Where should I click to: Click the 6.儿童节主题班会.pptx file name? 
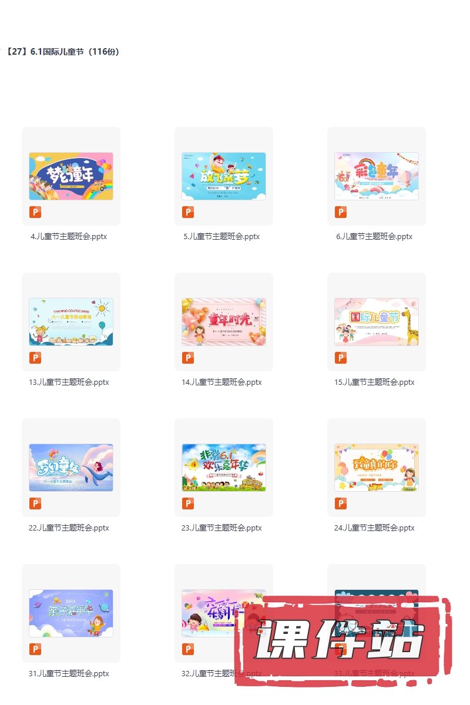pos(374,237)
